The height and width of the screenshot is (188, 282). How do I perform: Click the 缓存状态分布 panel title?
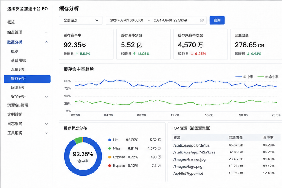pos(75,128)
